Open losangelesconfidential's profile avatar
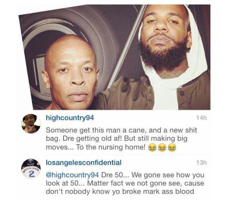This screenshot has width=230, height=205. [x=31, y=168]
